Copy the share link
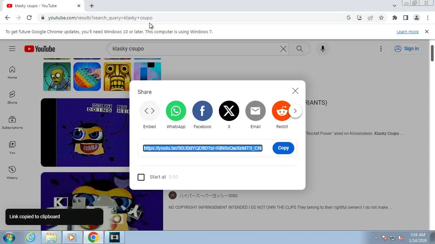The width and height of the screenshot is (435, 244). 283,148
